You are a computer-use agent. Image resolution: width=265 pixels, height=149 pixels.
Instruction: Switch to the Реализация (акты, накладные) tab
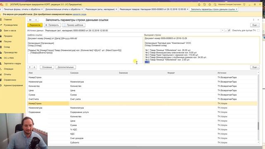pos(100,9)
